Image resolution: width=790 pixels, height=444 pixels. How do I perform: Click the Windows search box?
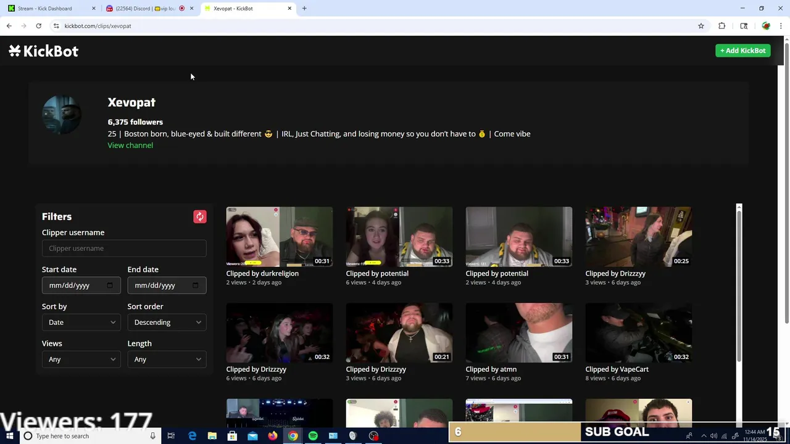pyautogui.click(x=90, y=436)
